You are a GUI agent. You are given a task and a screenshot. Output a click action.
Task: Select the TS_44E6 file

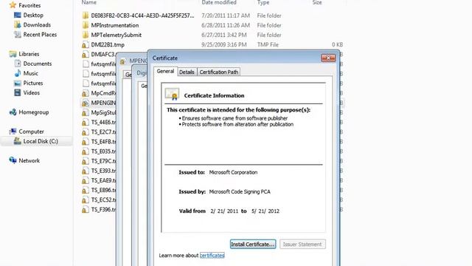[x=103, y=122]
